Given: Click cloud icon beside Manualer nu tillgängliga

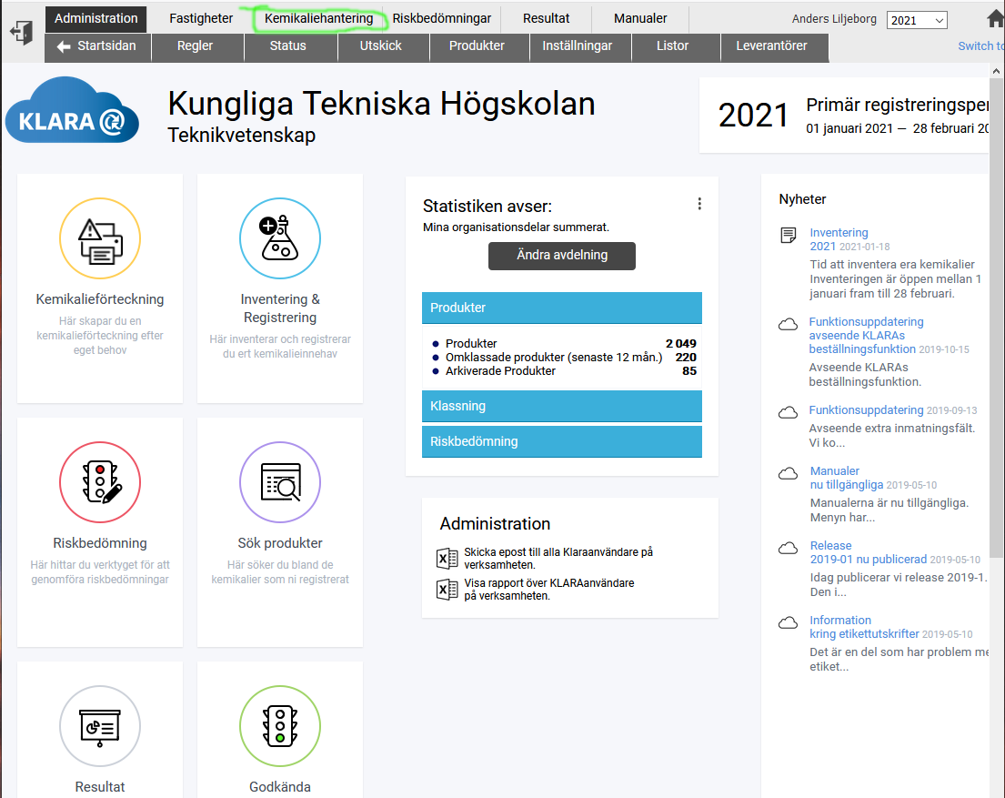Looking at the screenshot, I should tap(788, 473).
